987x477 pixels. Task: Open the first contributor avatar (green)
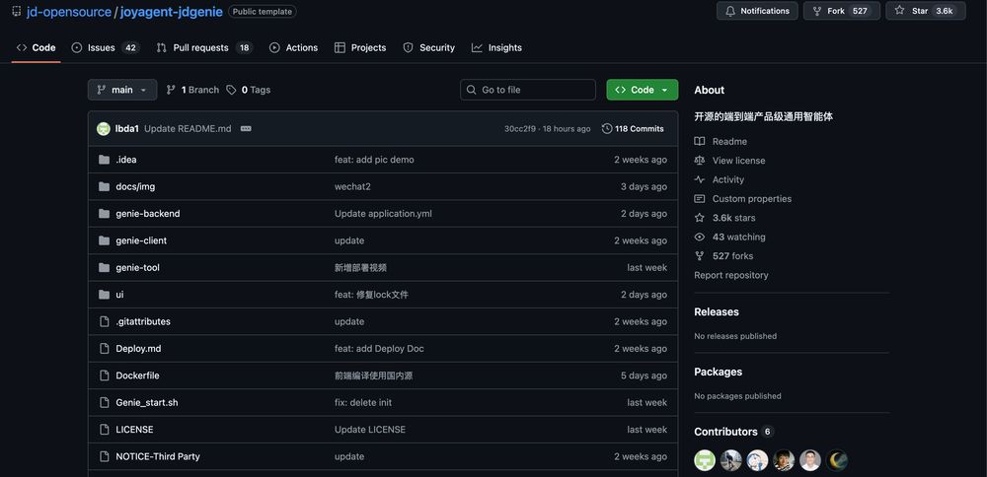(x=705, y=460)
